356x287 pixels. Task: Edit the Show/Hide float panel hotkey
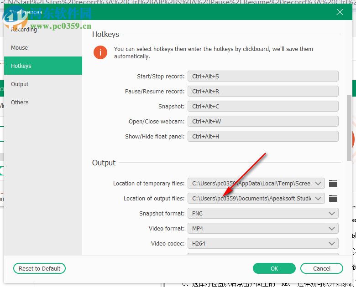point(263,137)
